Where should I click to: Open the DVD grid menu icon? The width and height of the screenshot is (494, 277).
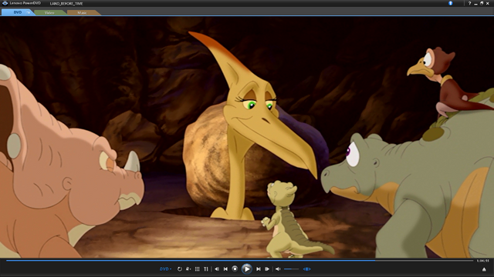198,269
